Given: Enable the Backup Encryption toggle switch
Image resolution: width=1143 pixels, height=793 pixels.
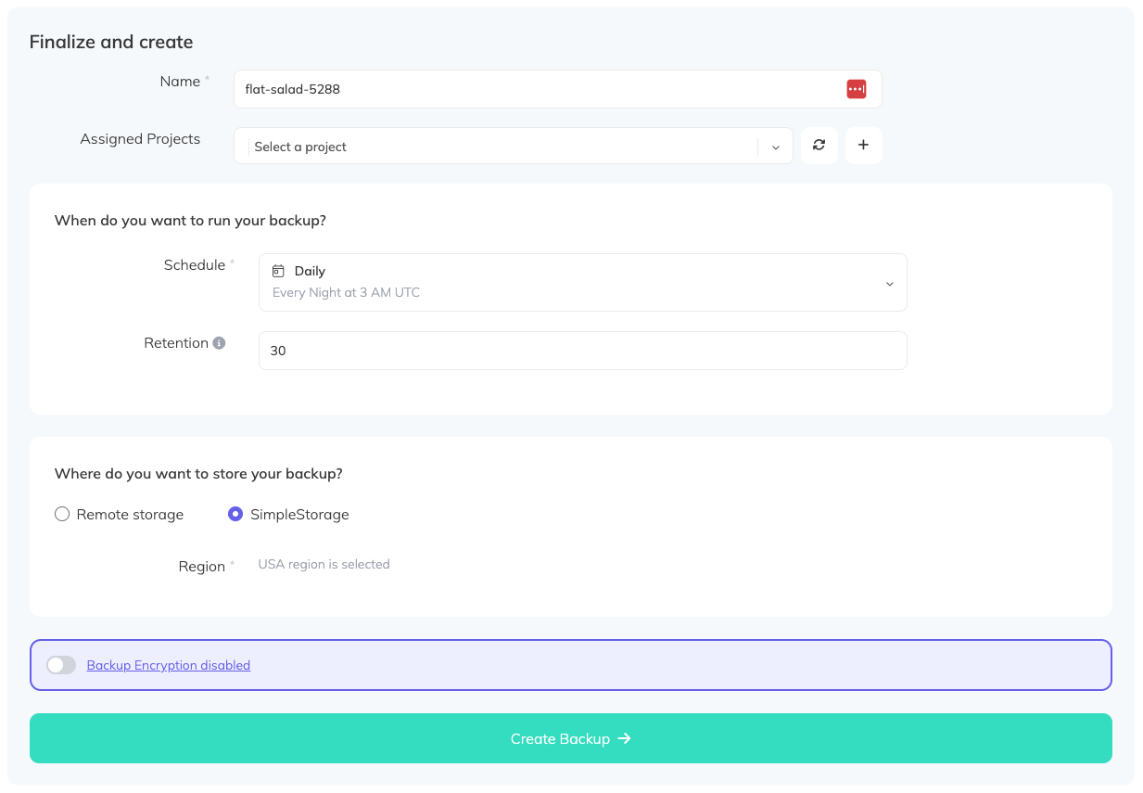Looking at the screenshot, I should pos(61,665).
